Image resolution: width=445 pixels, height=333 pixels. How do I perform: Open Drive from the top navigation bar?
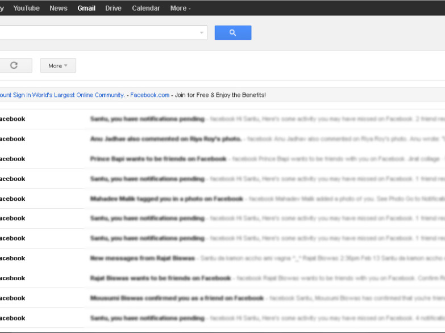point(113,8)
